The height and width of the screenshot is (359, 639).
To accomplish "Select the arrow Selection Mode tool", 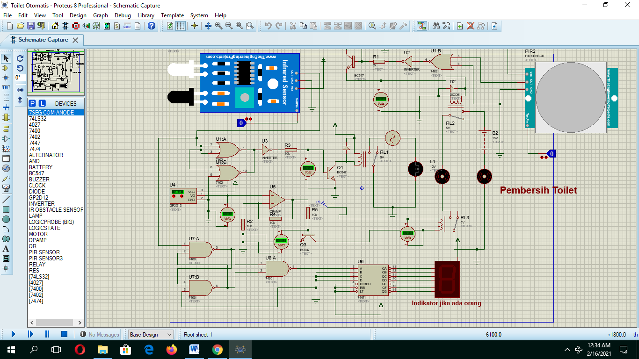I will pos(6,58).
